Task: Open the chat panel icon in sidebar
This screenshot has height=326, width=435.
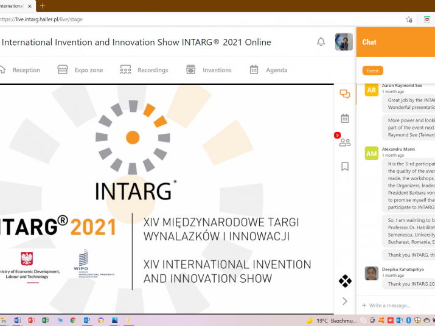Action: coord(344,94)
